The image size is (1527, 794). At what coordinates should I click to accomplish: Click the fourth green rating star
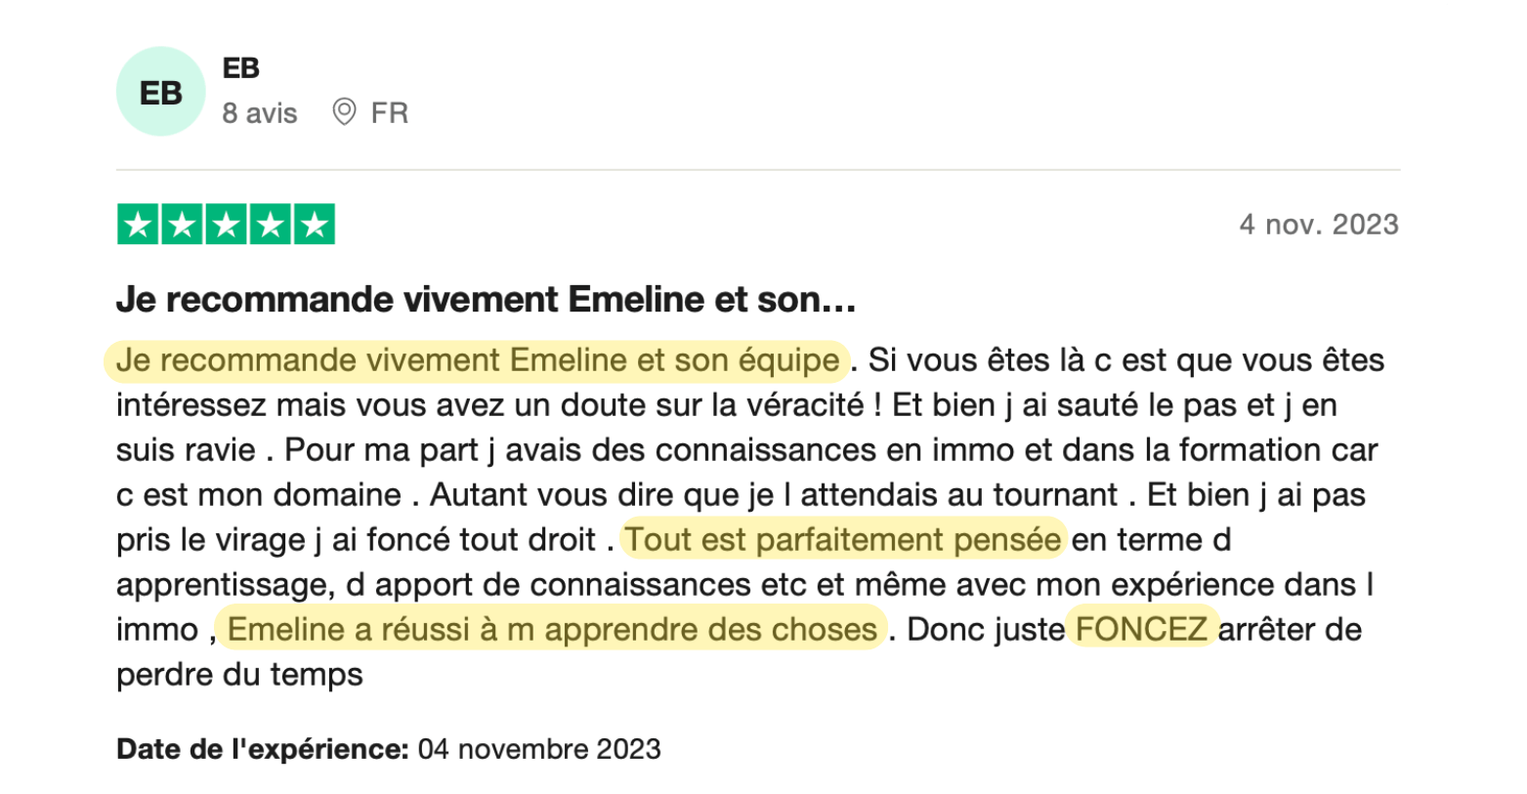[270, 225]
